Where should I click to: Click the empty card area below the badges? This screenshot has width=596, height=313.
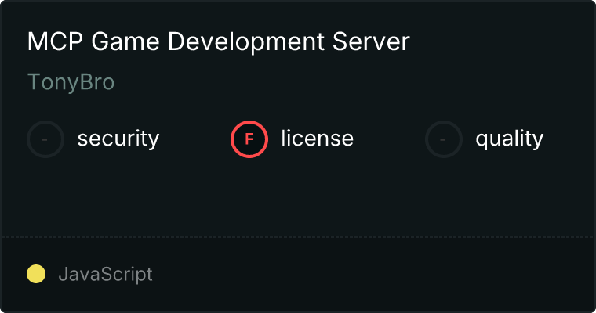click(x=298, y=196)
